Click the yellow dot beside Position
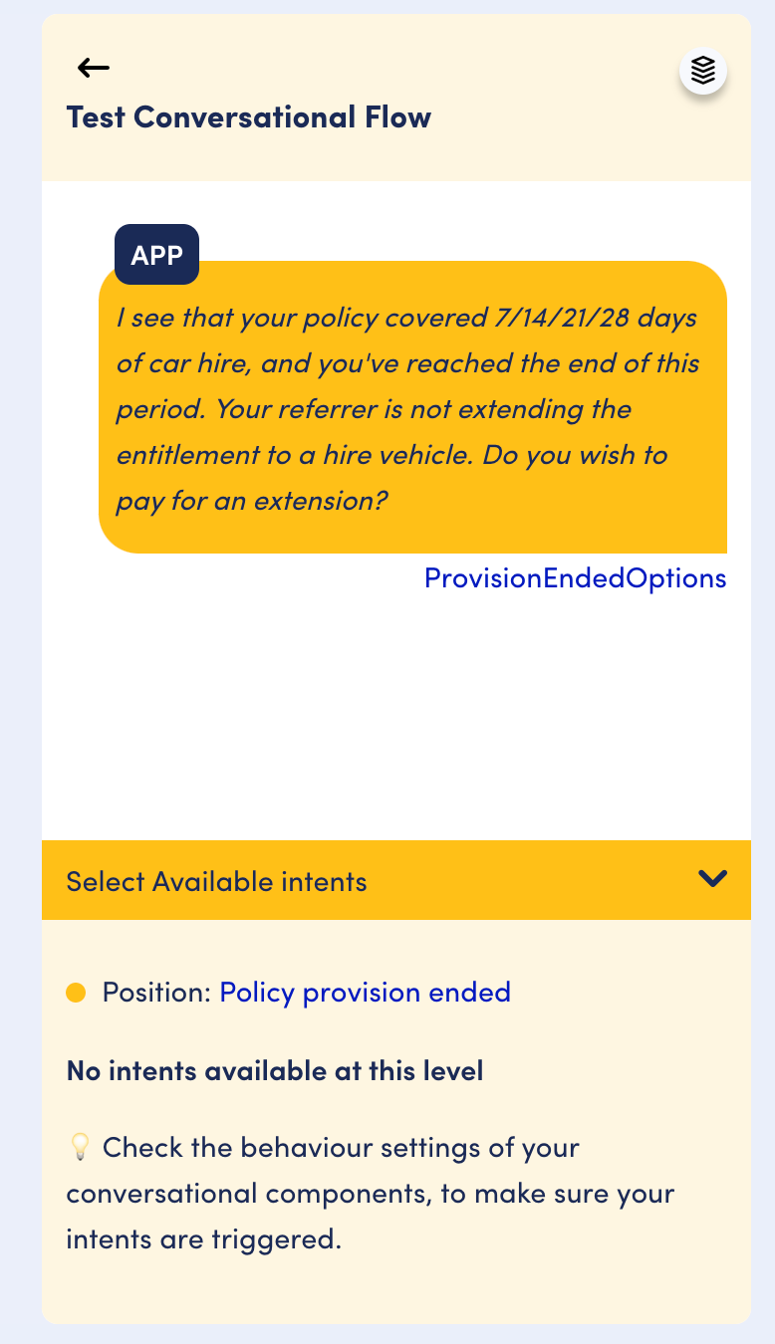Viewport: 775px width, 1344px height. click(x=76, y=993)
